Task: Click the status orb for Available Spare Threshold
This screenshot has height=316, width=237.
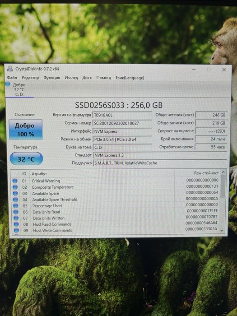Action: click(15, 200)
